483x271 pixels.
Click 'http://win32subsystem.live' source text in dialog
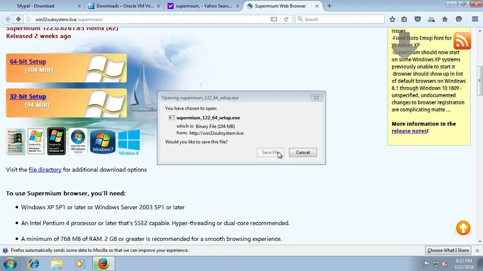pyautogui.click(x=216, y=133)
